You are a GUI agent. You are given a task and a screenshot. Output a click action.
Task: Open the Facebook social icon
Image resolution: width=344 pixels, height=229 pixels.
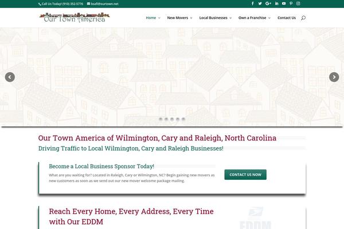(252, 3)
